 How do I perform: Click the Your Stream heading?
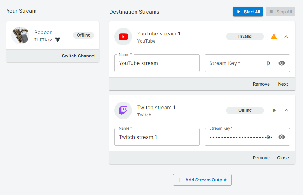pyautogui.click(x=22, y=11)
